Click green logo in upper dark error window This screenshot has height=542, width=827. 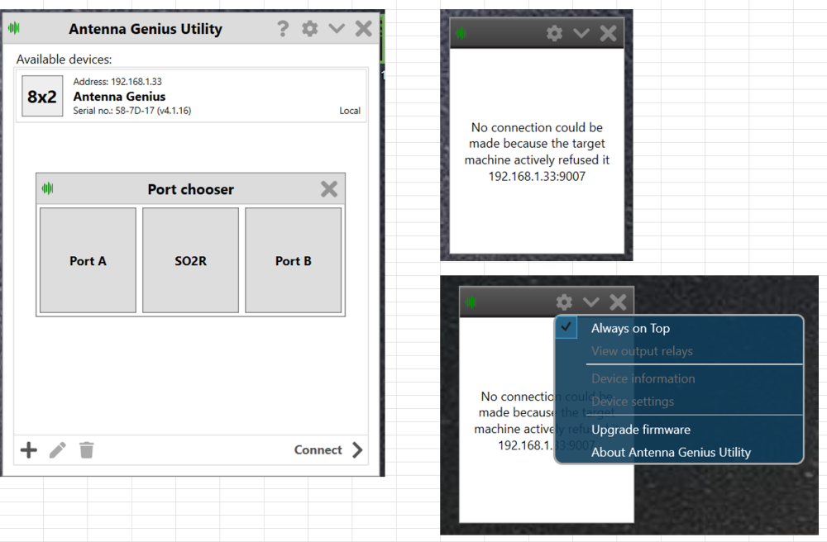pyautogui.click(x=461, y=33)
